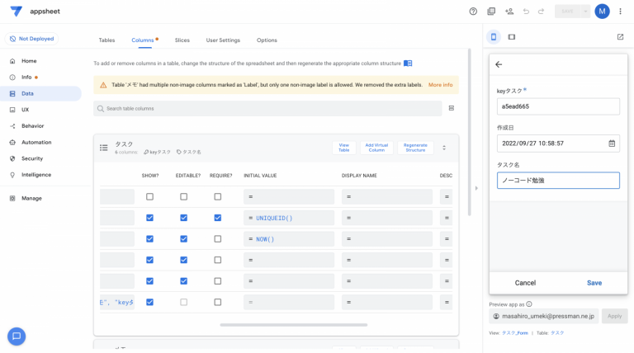This screenshot has height=353, width=634.
Task: Enable SHOW checkbox in first column row
Action: (149, 197)
